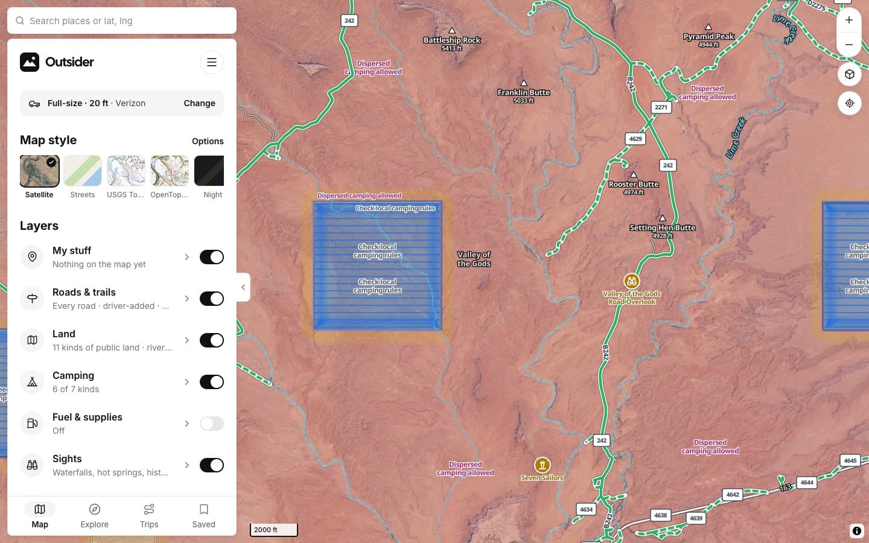Image resolution: width=869 pixels, height=543 pixels.
Task: Choose the USGS Topo map style
Action: tap(126, 177)
